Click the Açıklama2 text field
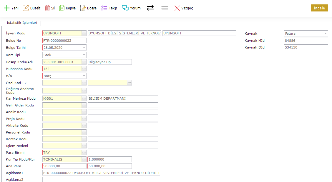This screenshot has height=182, width=332. [x=101, y=179]
